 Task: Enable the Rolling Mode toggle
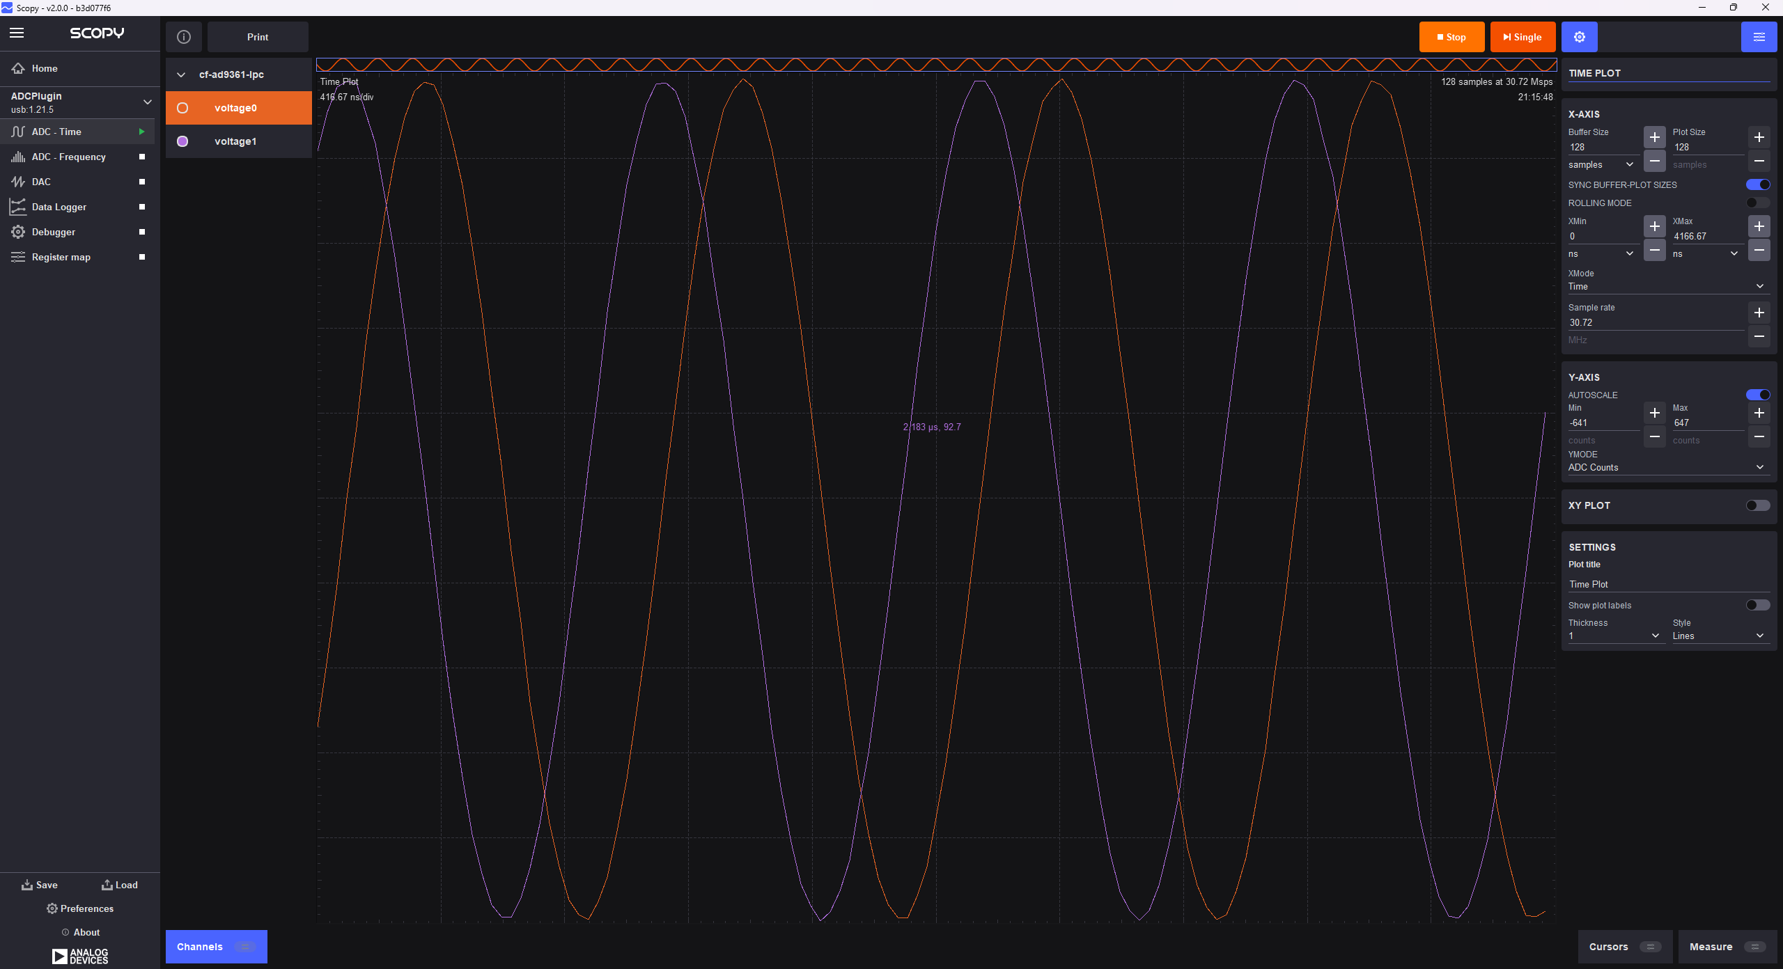[1757, 203]
